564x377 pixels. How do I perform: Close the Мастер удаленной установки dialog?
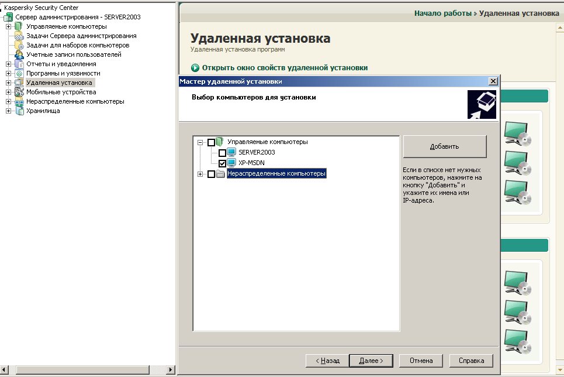click(x=493, y=81)
